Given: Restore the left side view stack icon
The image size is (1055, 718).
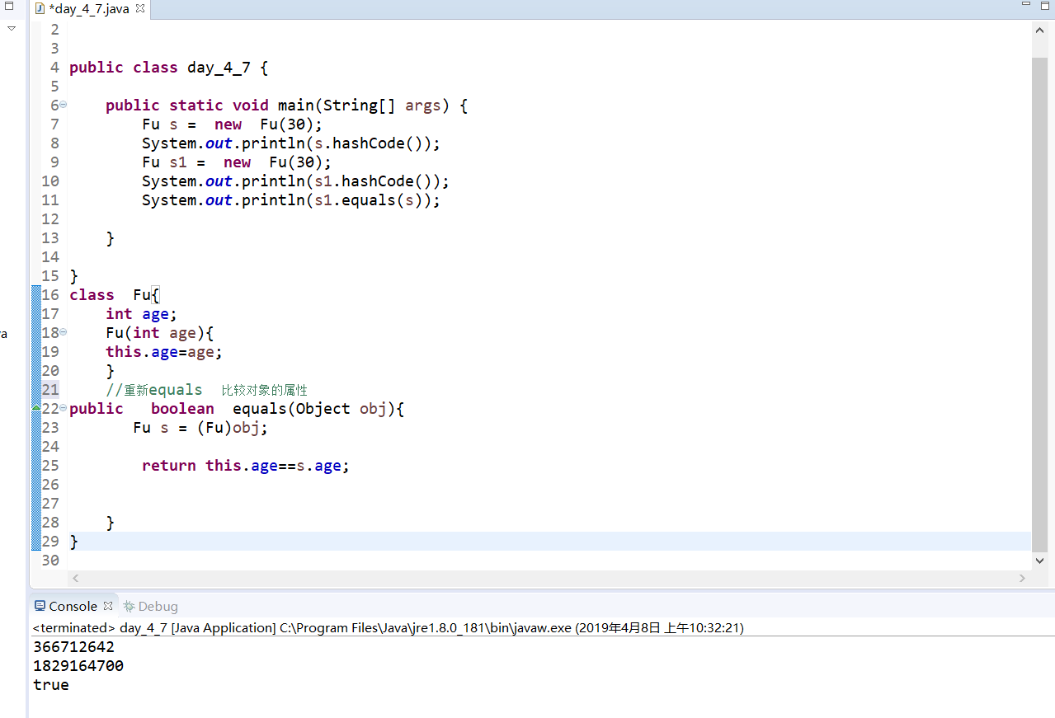Looking at the screenshot, I should tap(10, 6).
